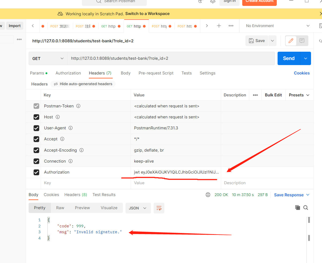
Task: Open the Pre-request Script tab
Action: point(156,73)
